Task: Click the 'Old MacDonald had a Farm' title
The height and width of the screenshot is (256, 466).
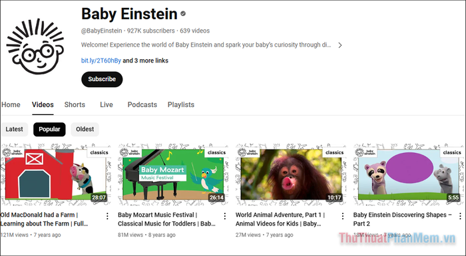Action: [x=45, y=219]
